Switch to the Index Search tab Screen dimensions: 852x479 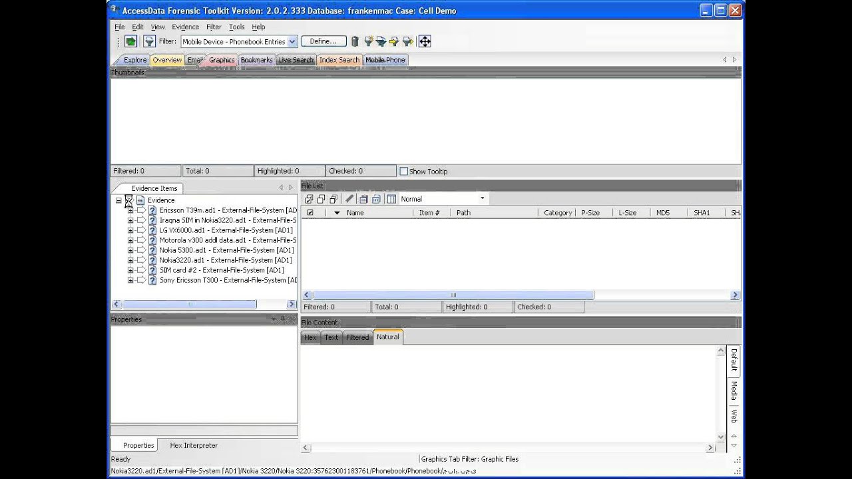339,60
